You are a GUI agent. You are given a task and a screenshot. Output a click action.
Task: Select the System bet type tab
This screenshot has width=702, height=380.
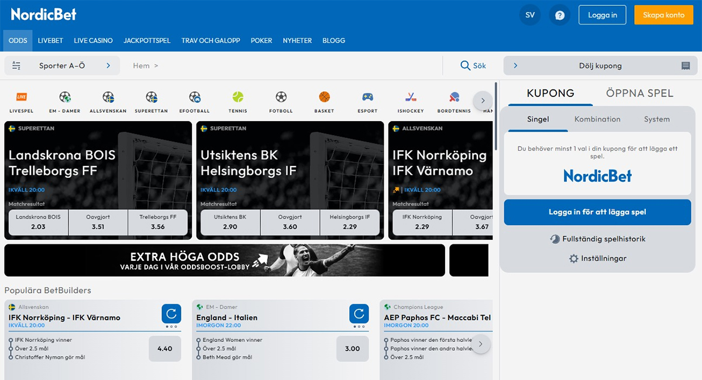tap(656, 119)
